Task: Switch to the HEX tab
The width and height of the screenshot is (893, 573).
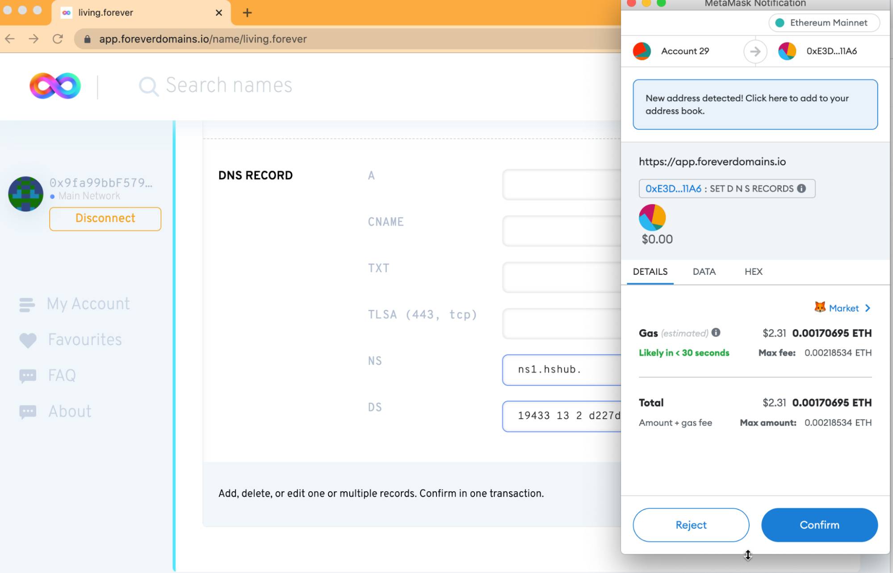Action: tap(753, 271)
